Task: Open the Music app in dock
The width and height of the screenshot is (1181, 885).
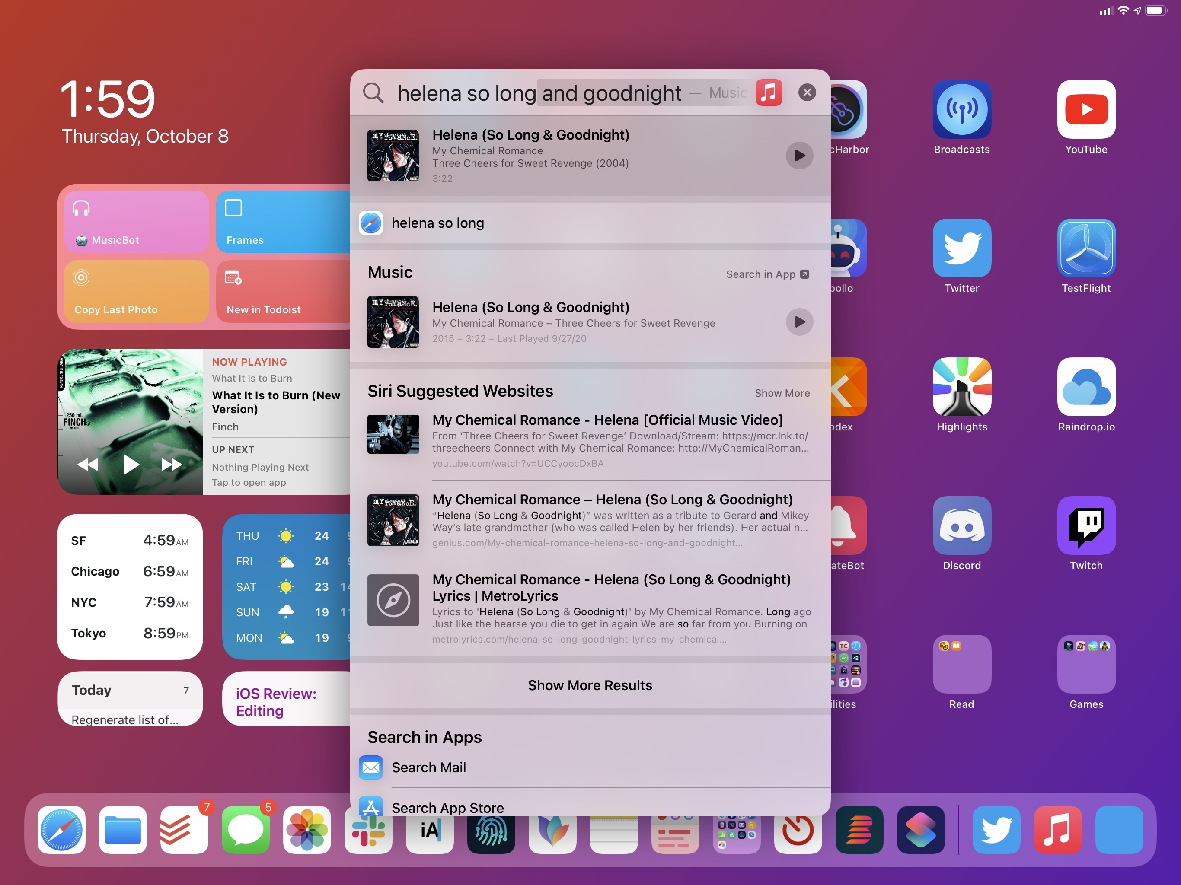Action: (1058, 830)
